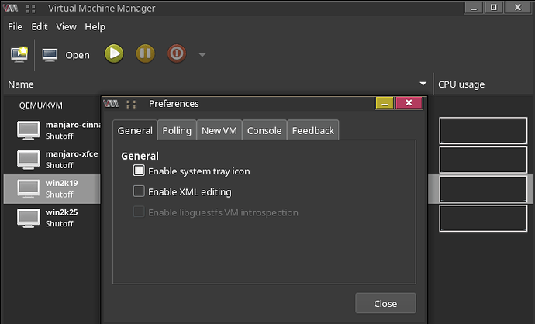Click the win2k19 CPU usage graph

click(483, 189)
